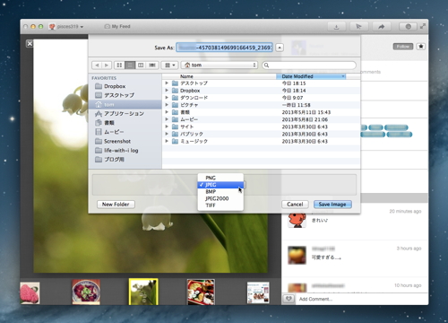Choose TIFF format from popup menu

(x=220, y=205)
